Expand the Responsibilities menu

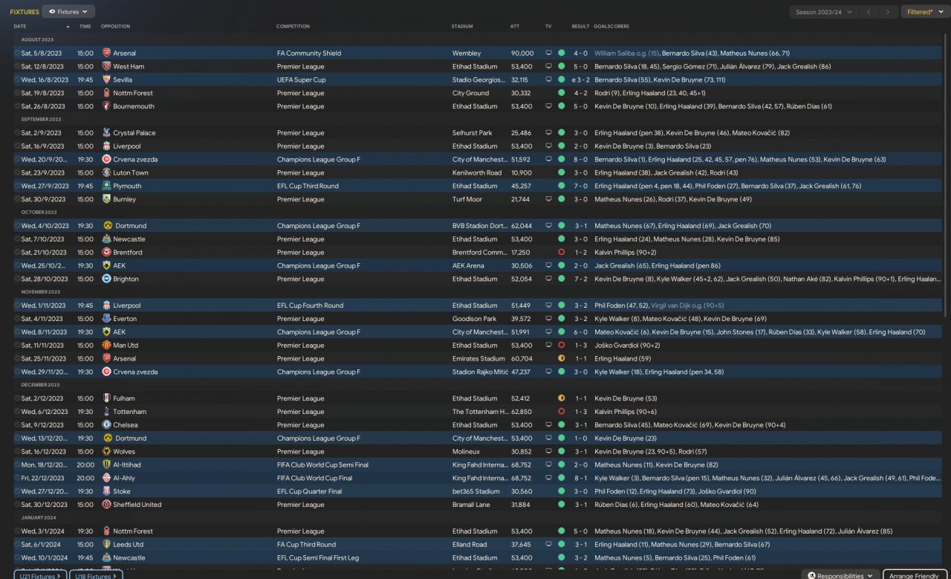[x=840, y=575]
